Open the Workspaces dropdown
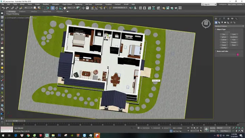This screenshot has width=245, height=138. 234,4
